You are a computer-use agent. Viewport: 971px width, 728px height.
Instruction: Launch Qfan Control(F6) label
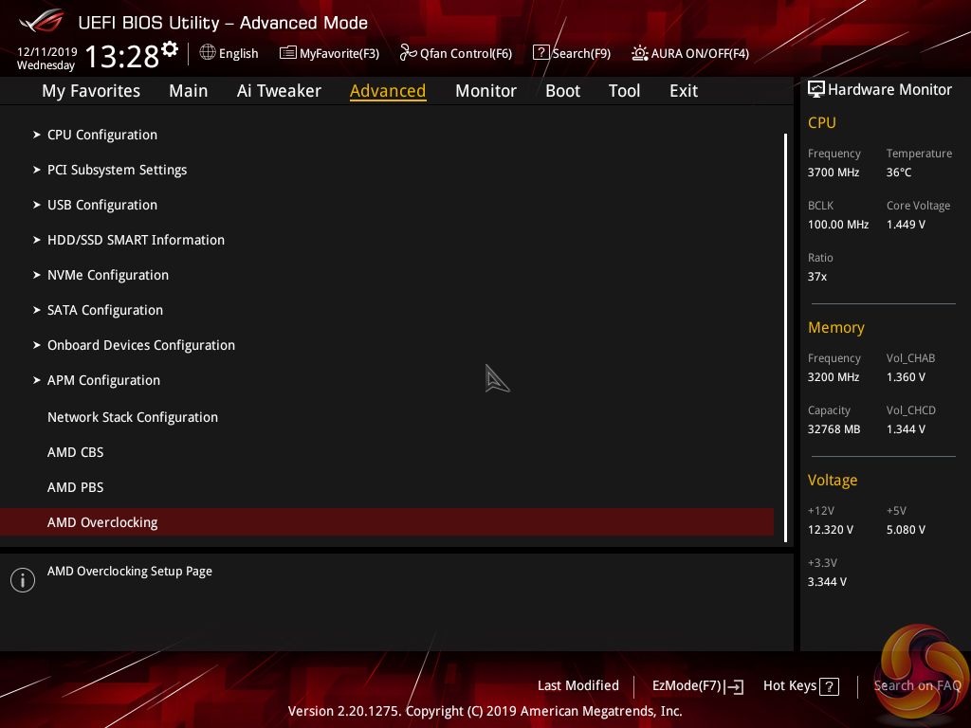tap(466, 53)
